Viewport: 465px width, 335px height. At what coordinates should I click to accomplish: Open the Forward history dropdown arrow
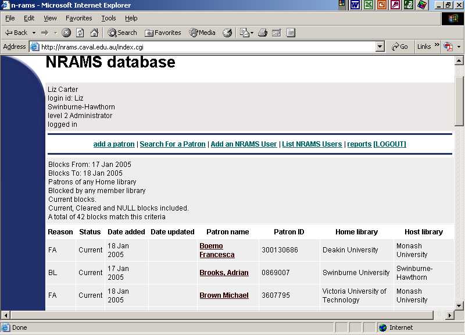click(x=55, y=33)
